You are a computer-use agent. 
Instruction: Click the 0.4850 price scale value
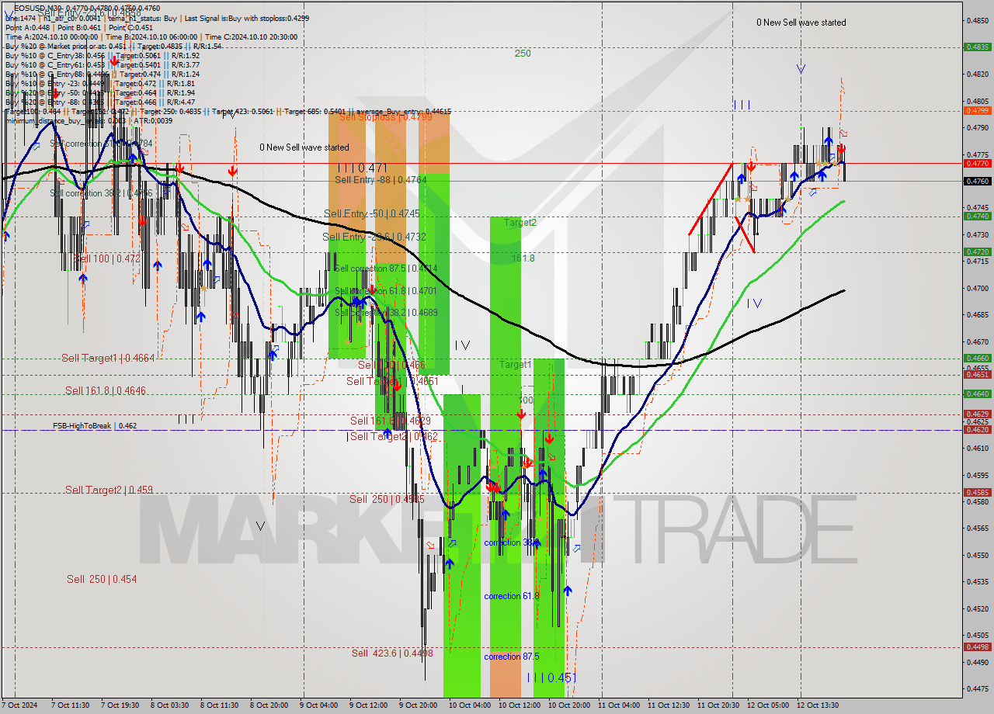click(977, 21)
